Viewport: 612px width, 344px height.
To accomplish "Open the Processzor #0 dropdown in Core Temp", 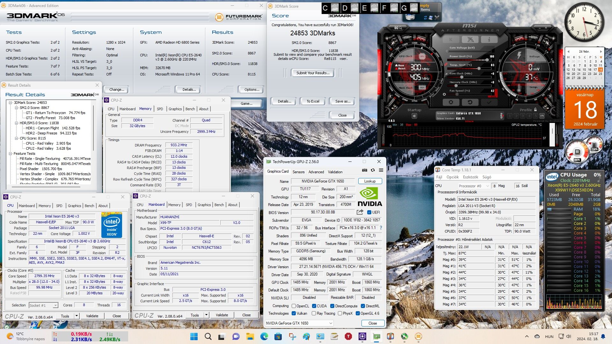I will click(x=474, y=186).
